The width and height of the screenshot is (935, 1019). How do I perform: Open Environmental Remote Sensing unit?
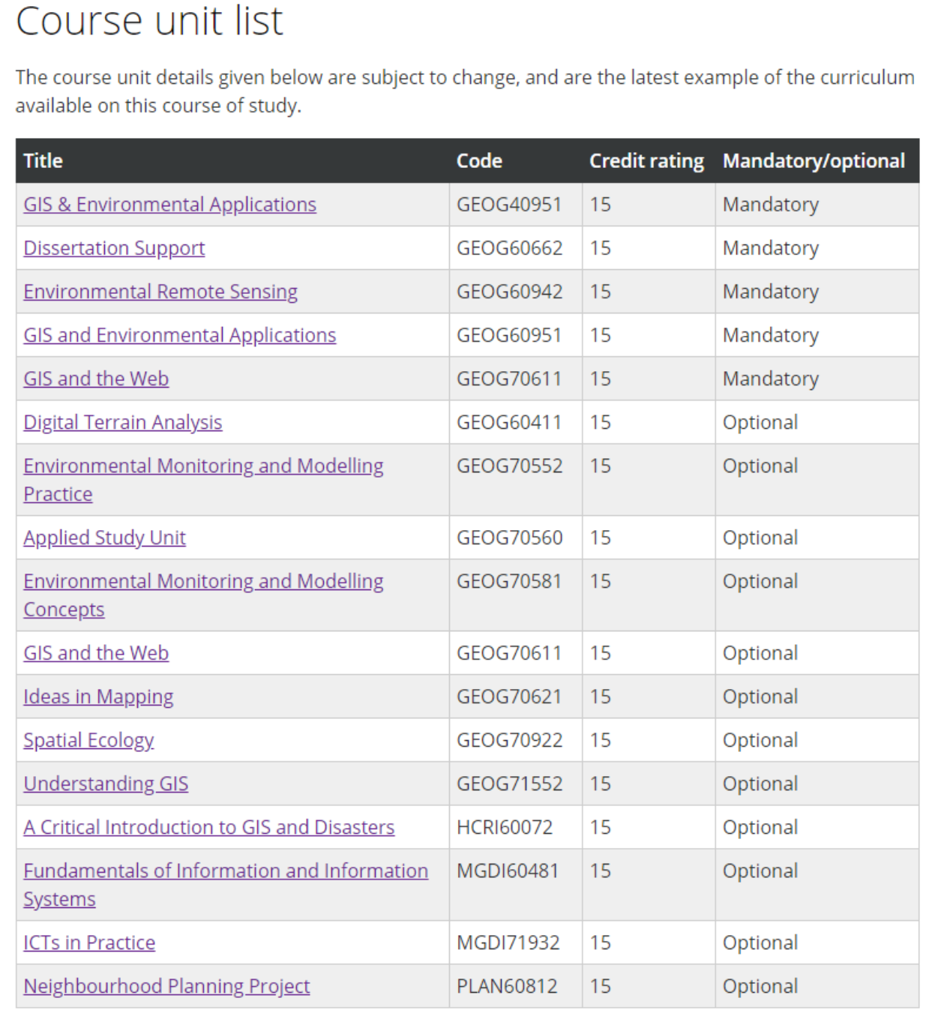point(160,292)
